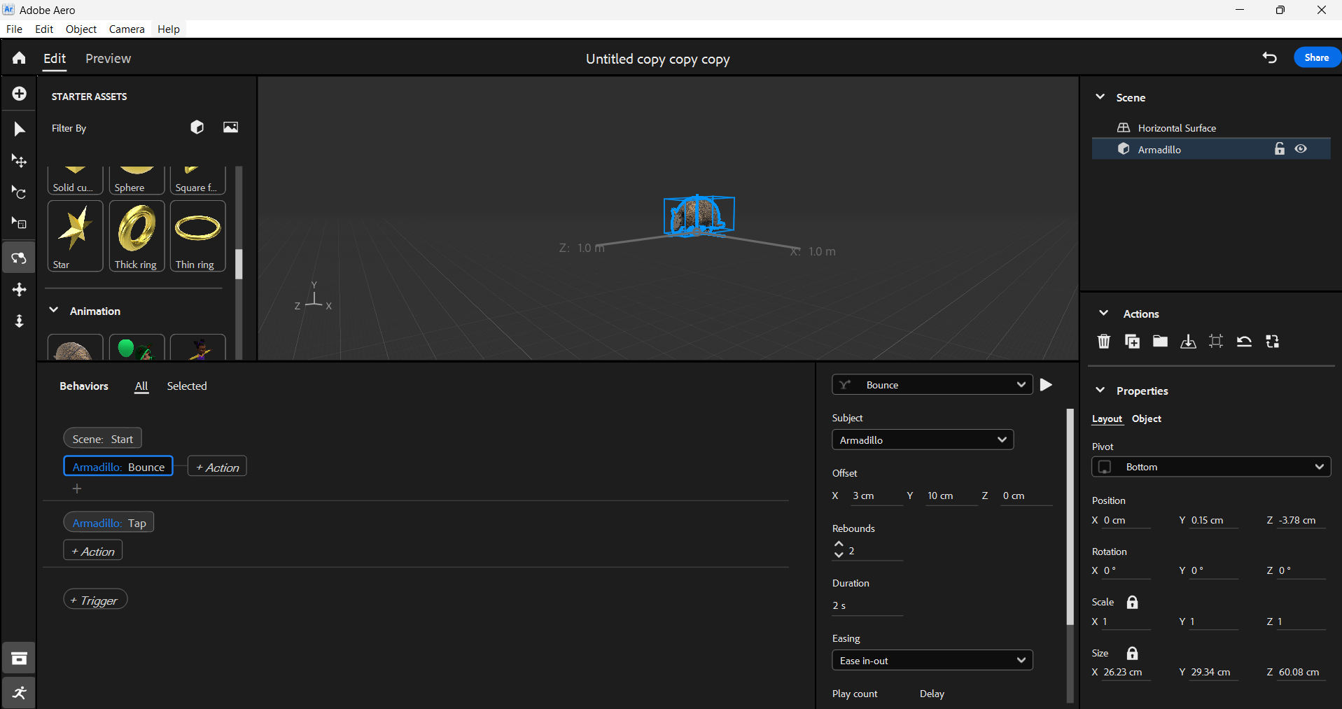
Task: Click the Share button
Action: coord(1316,57)
